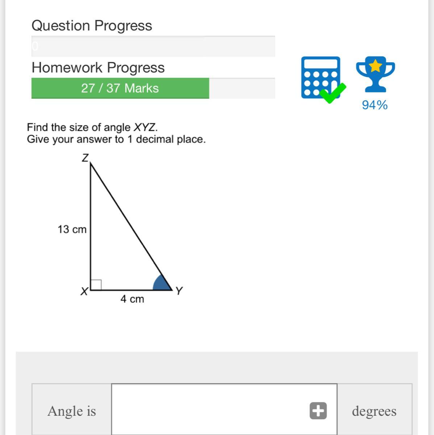434x435 pixels.
Task: Click the 13 cm side label
Action: pos(72,229)
